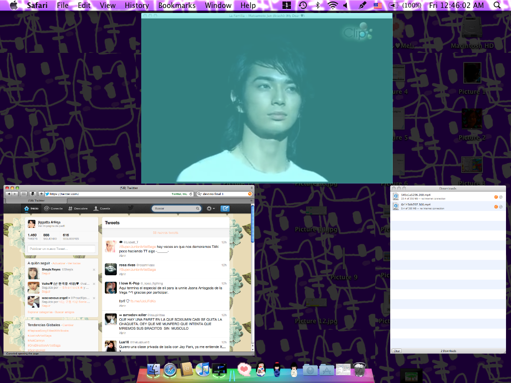Open the volume control in menu bar
Viewport: 511px width, 383px height.
point(346,5)
